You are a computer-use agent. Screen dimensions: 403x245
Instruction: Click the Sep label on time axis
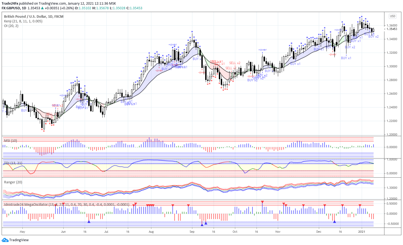[x=192, y=232]
